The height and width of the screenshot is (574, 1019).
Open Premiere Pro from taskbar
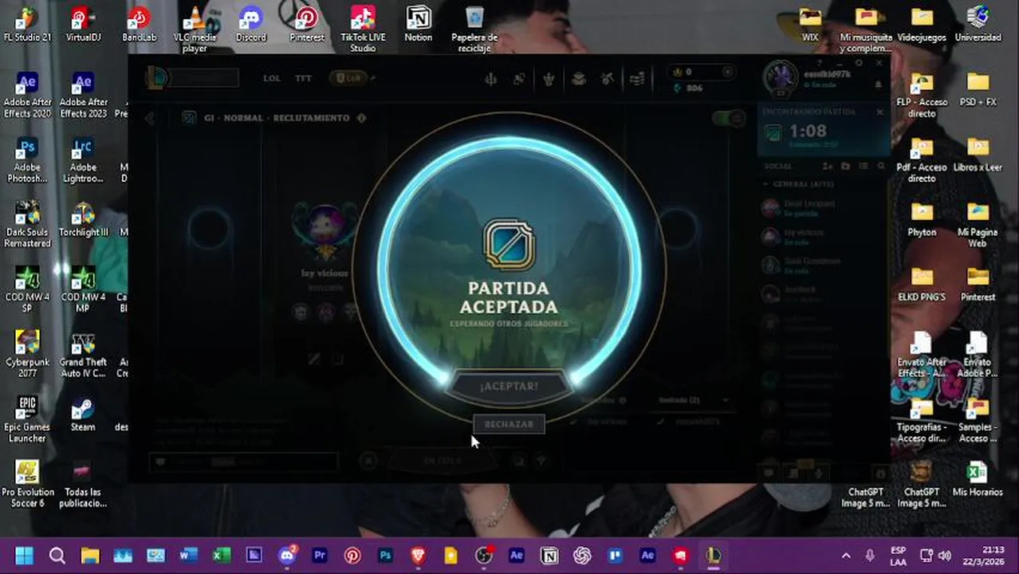320,555
